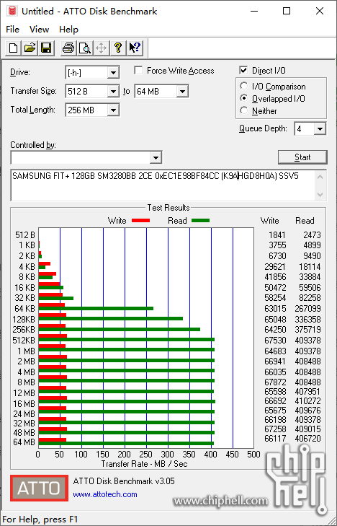337x526 pixels.
Task: Minimize the ATTO window
Action: 255,11
